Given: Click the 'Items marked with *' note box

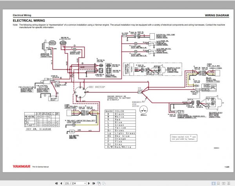Looking at the screenshot, I should pos(184,138).
